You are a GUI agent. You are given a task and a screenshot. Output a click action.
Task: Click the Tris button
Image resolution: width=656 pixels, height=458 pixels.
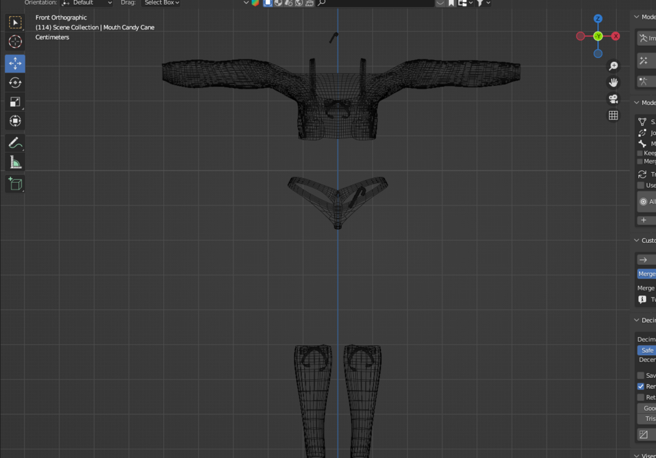[x=646, y=419]
